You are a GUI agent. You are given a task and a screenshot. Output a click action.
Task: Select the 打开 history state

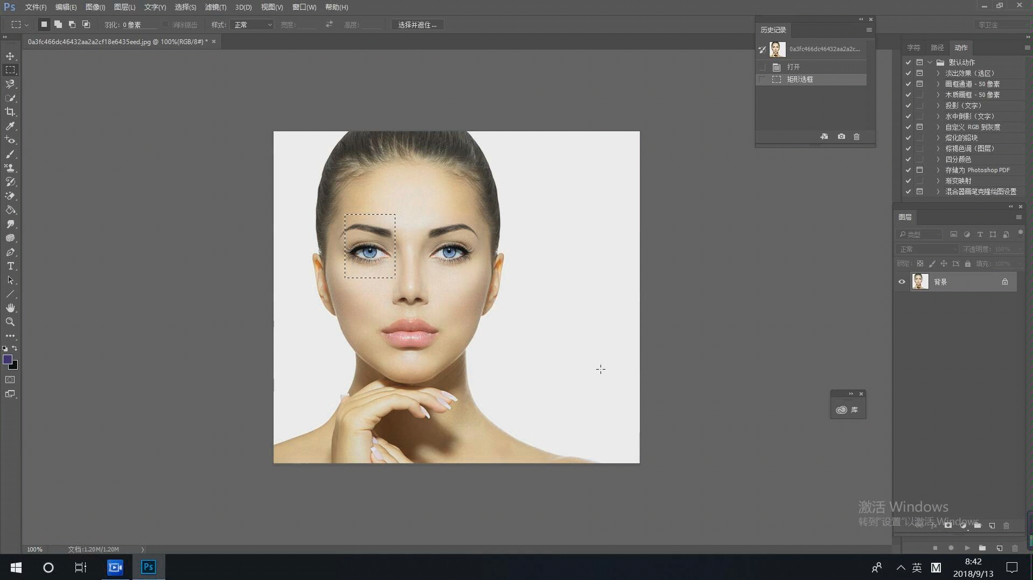tap(793, 67)
